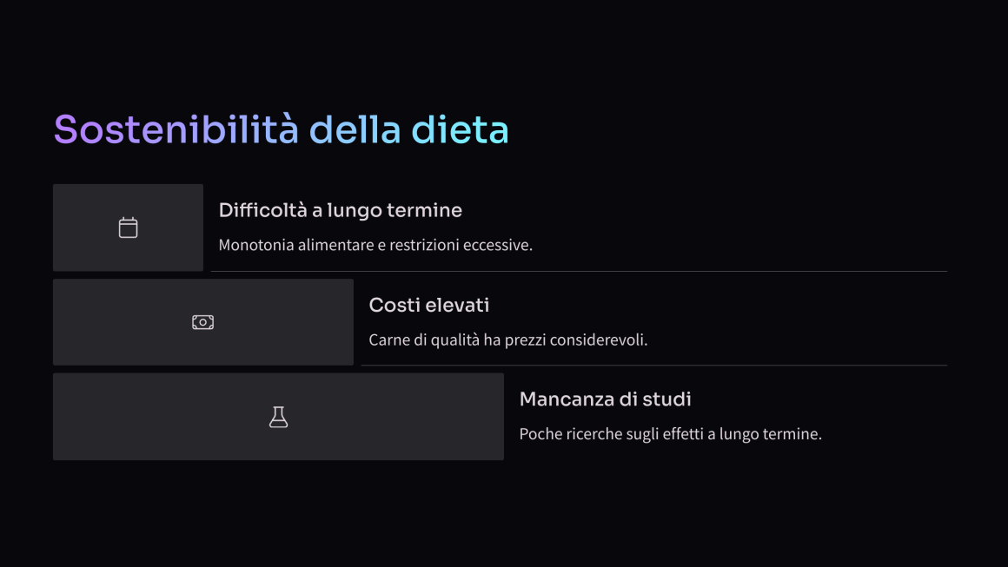
Task: Click the word "della" in the slide title
Action: [x=355, y=129]
